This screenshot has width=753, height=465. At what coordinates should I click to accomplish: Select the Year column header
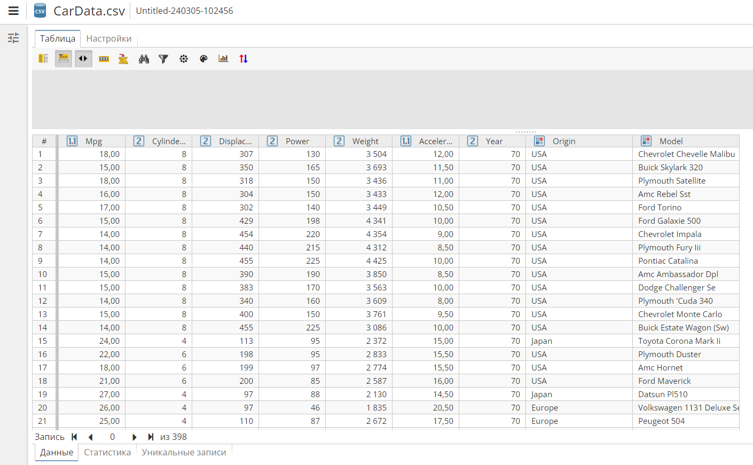tap(492, 141)
